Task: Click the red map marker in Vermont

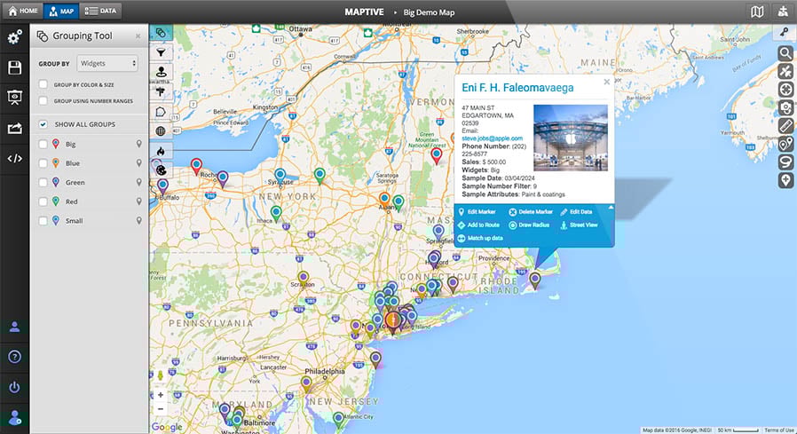Action: click(x=436, y=155)
